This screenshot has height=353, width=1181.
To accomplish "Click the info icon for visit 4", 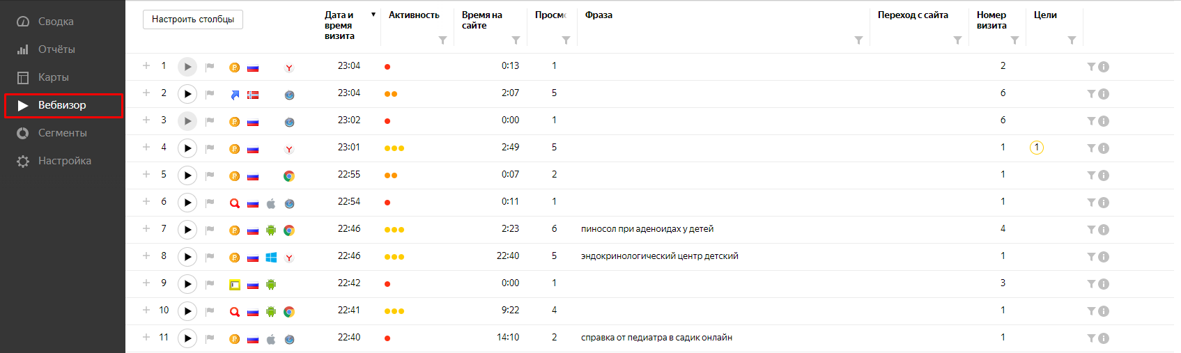I will [x=1104, y=148].
